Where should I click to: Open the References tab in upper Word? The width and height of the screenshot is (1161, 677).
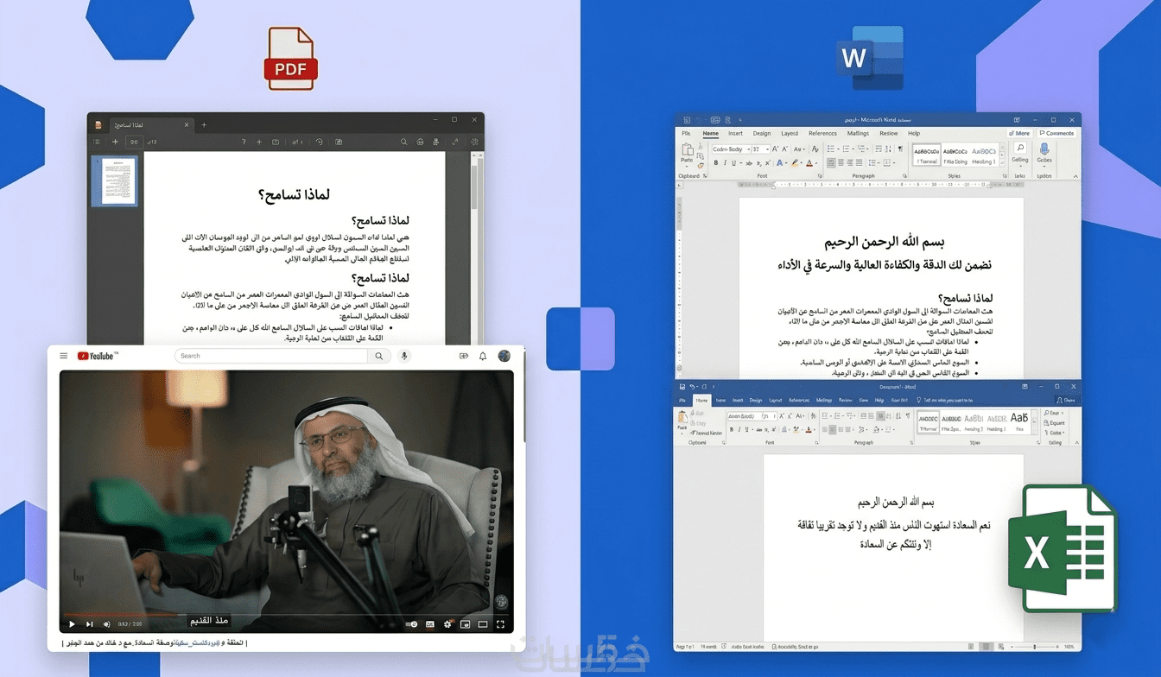click(822, 134)
